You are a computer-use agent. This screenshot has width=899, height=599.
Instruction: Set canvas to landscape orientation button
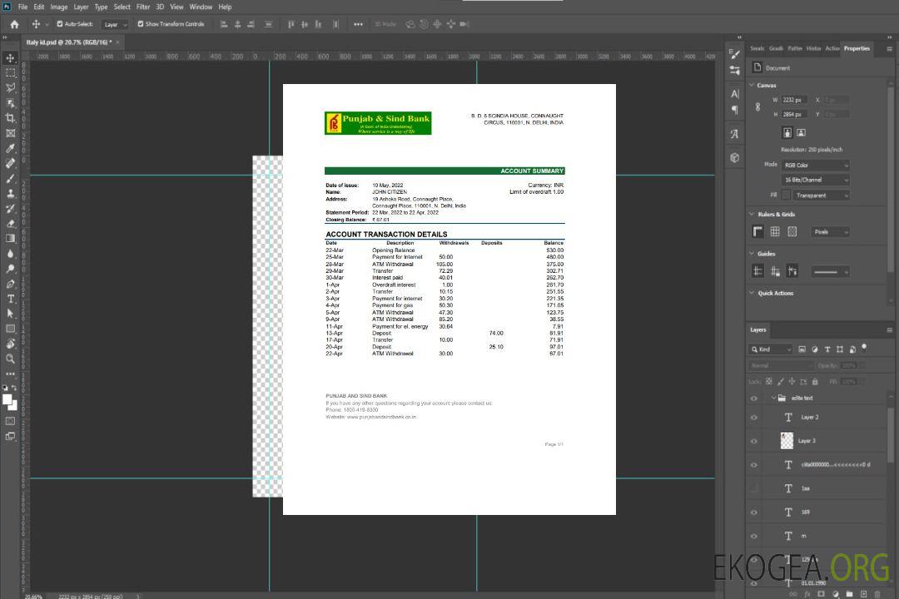pyautogui.click(x=801, y=132)
